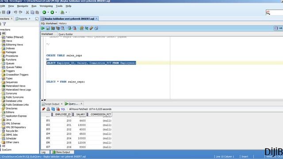The width and height of the screenshot is (283, 159).
Task: Open the Forward button history dropdown
Action: (x=56, y=12)
